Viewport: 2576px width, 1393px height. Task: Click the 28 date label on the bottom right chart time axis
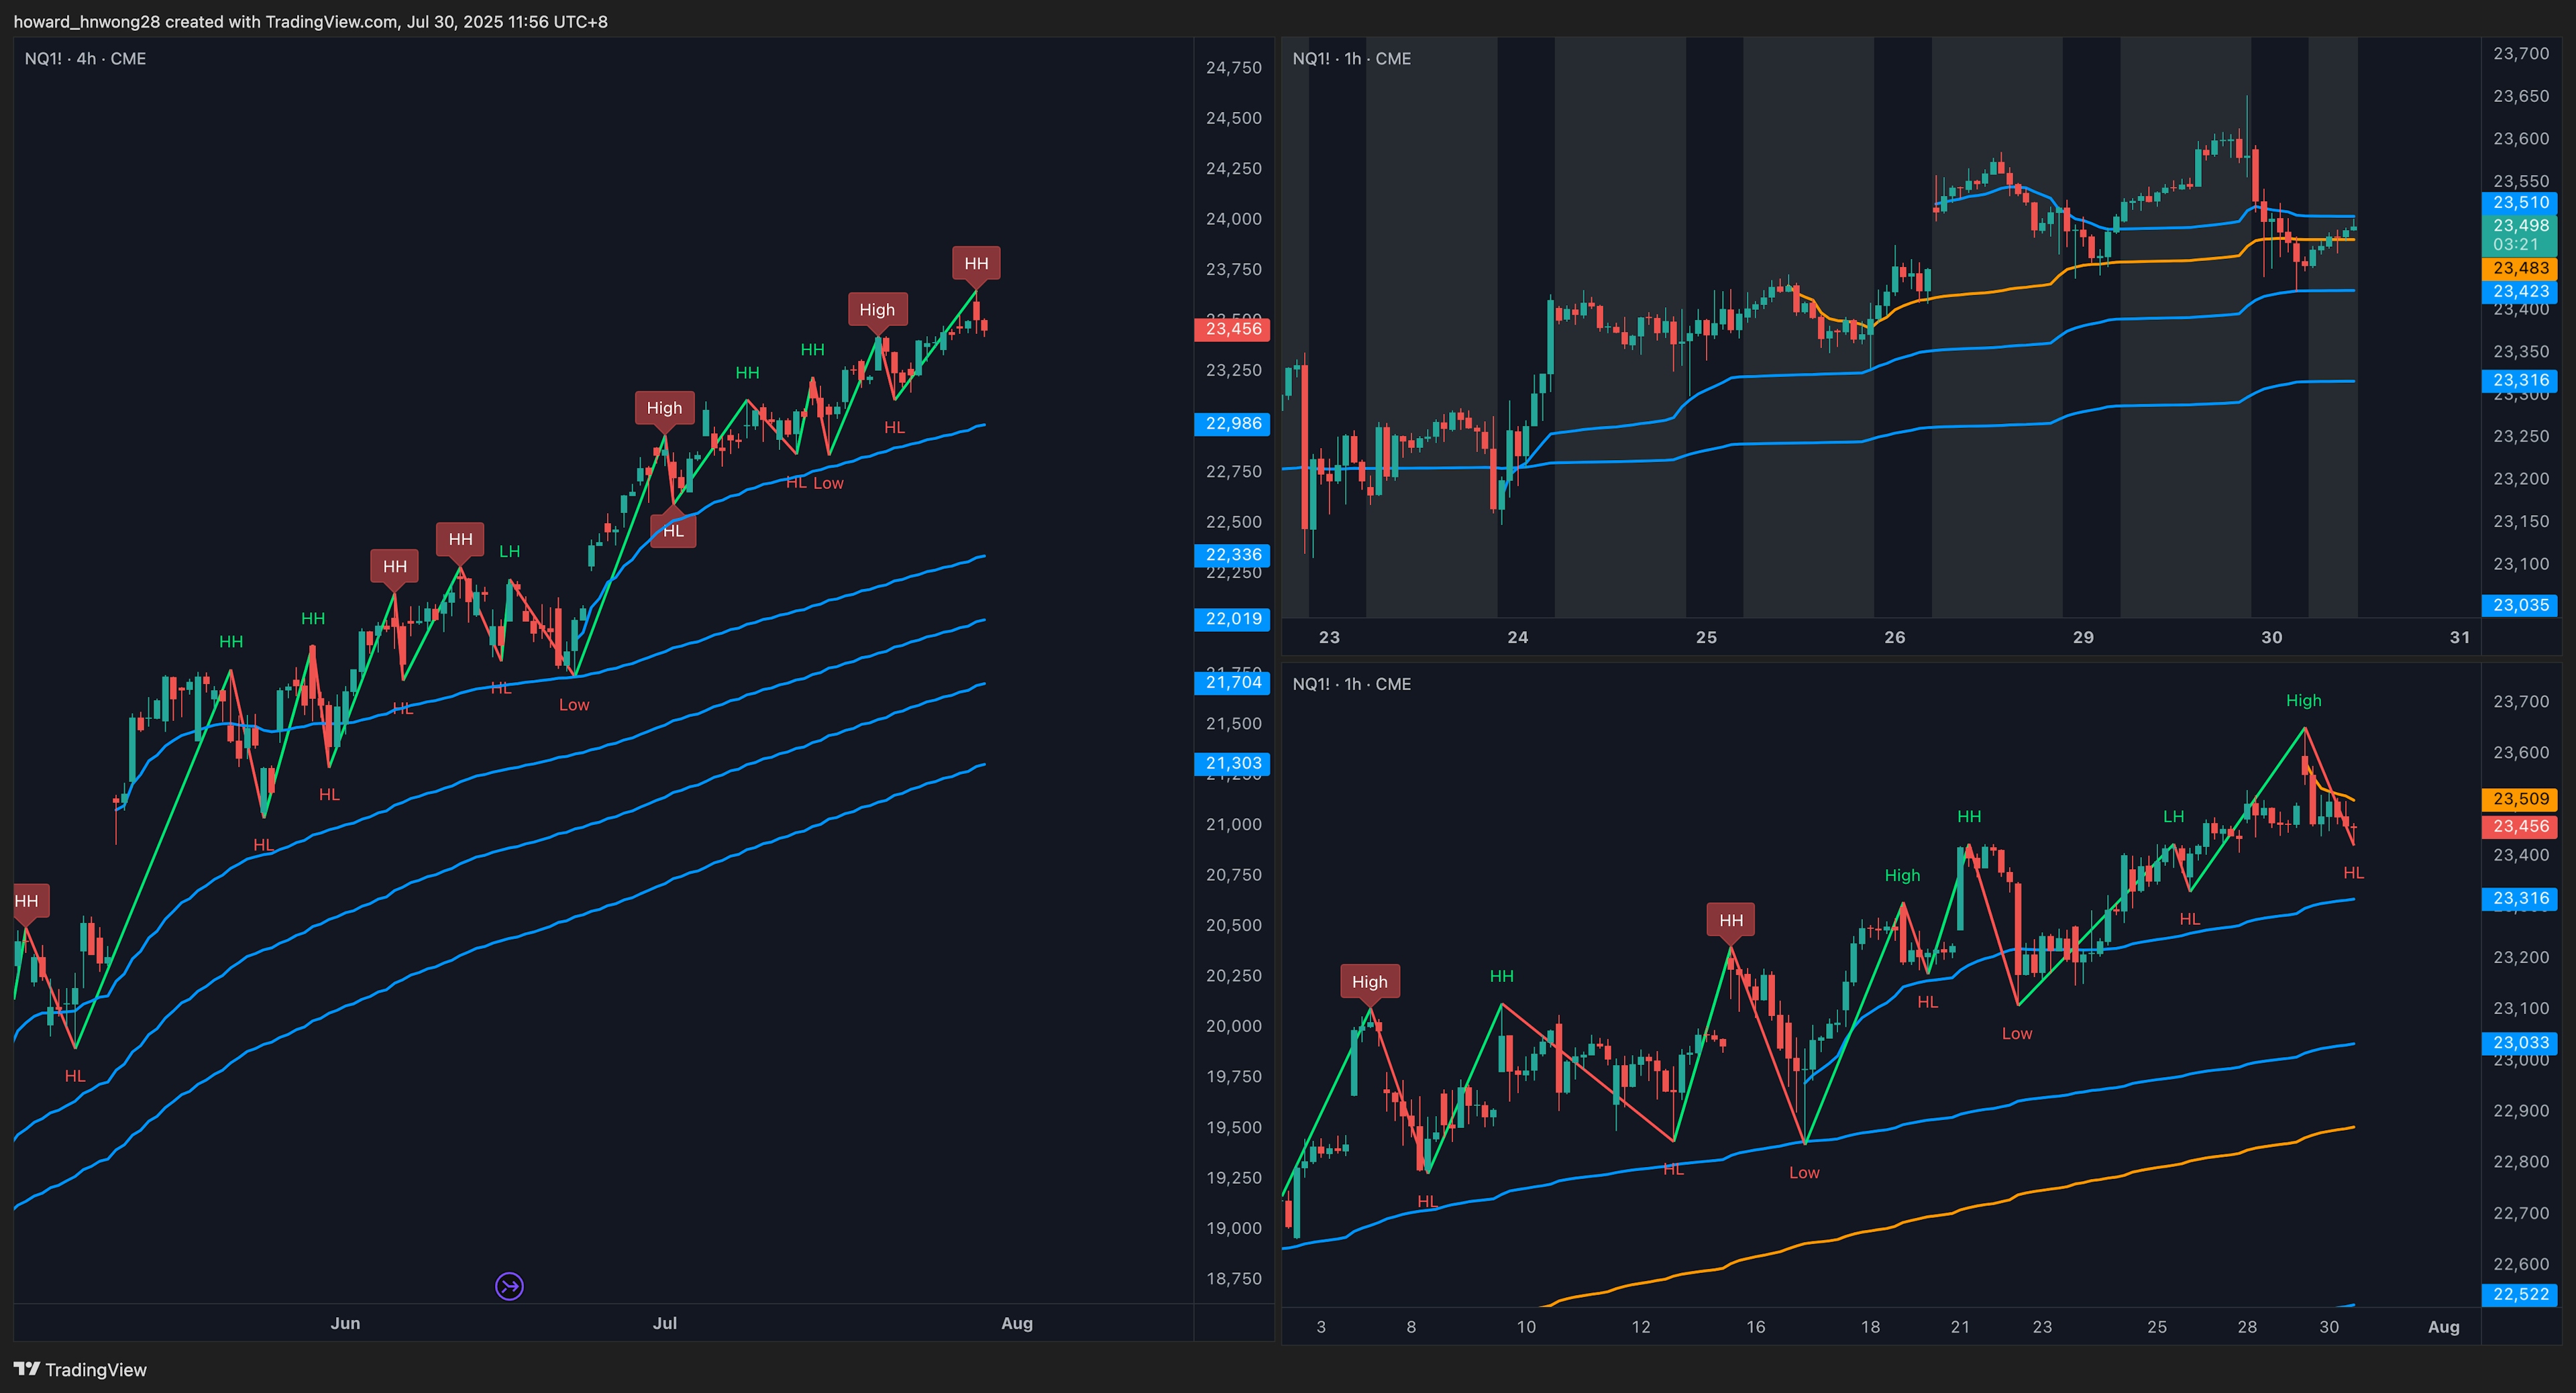(2247, 1327)
